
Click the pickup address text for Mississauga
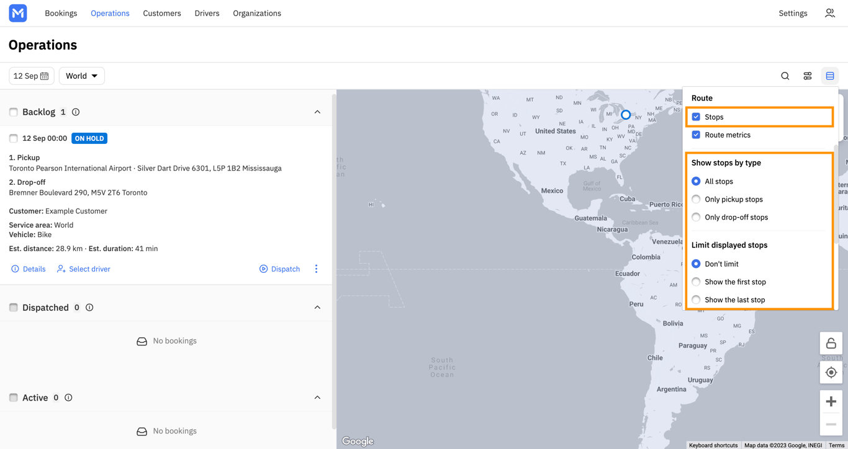pyautogui.click(x=145, y=168)
